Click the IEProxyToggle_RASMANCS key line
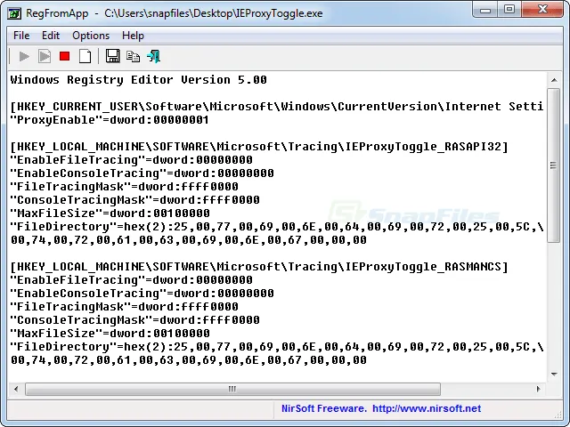570x427 pixels. [259, 267]
